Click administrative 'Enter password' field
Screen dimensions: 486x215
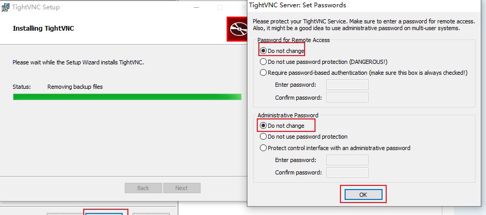347,160
